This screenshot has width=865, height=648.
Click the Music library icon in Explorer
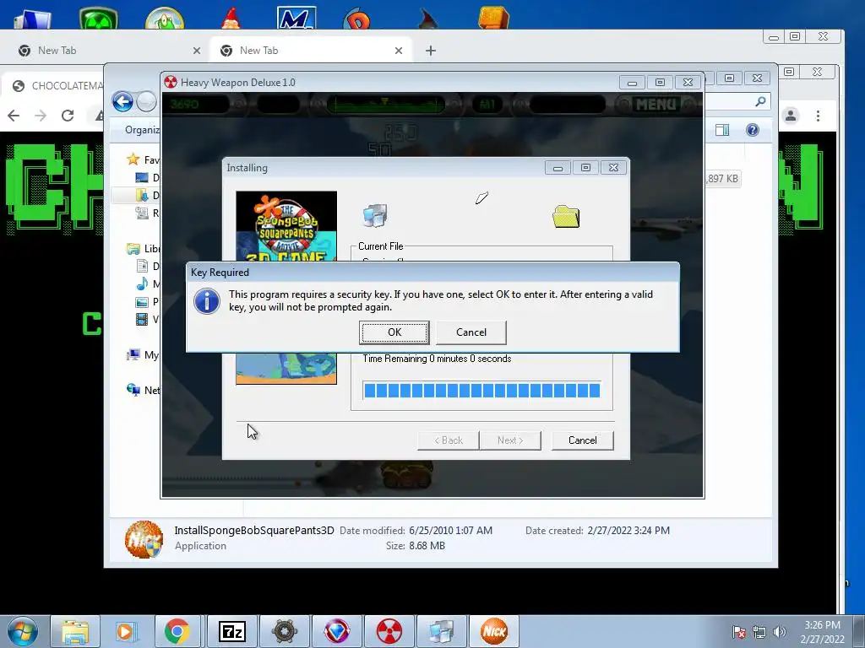coord(142,283)
